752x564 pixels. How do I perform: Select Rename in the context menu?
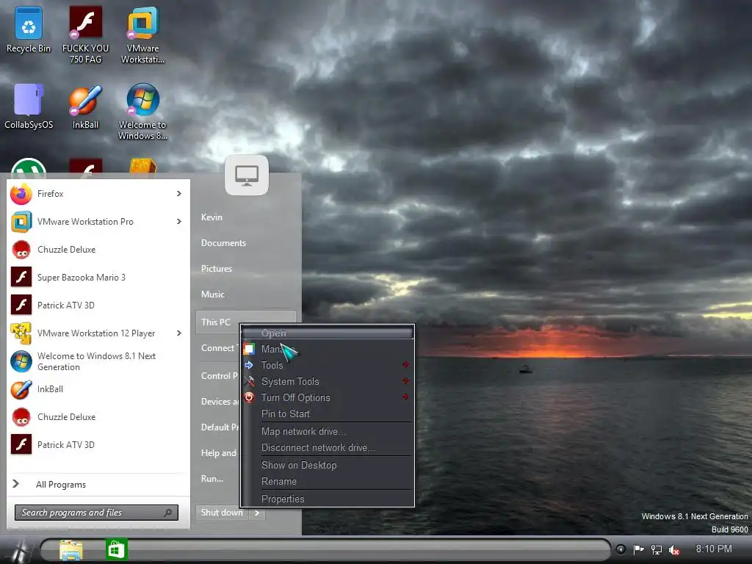coord(327,481)
